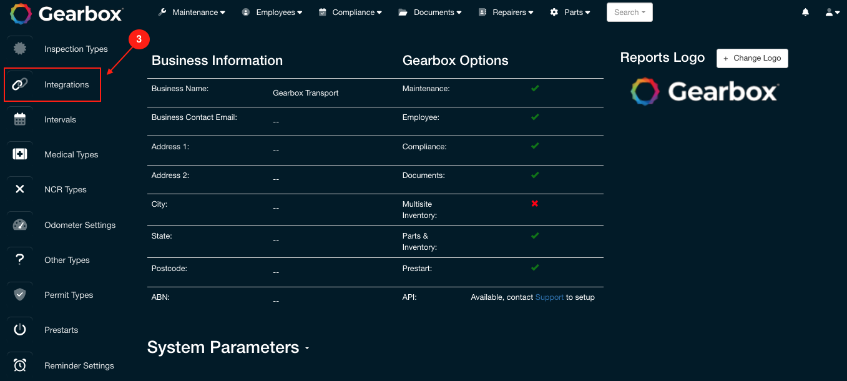The width and height of the screenshot is (847, 381).
Task: Select the NCR Types cross icon
Action: [x=19, y=189]
